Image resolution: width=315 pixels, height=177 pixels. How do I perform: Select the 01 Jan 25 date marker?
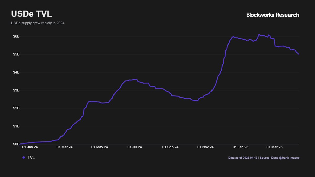click(240, 147)
